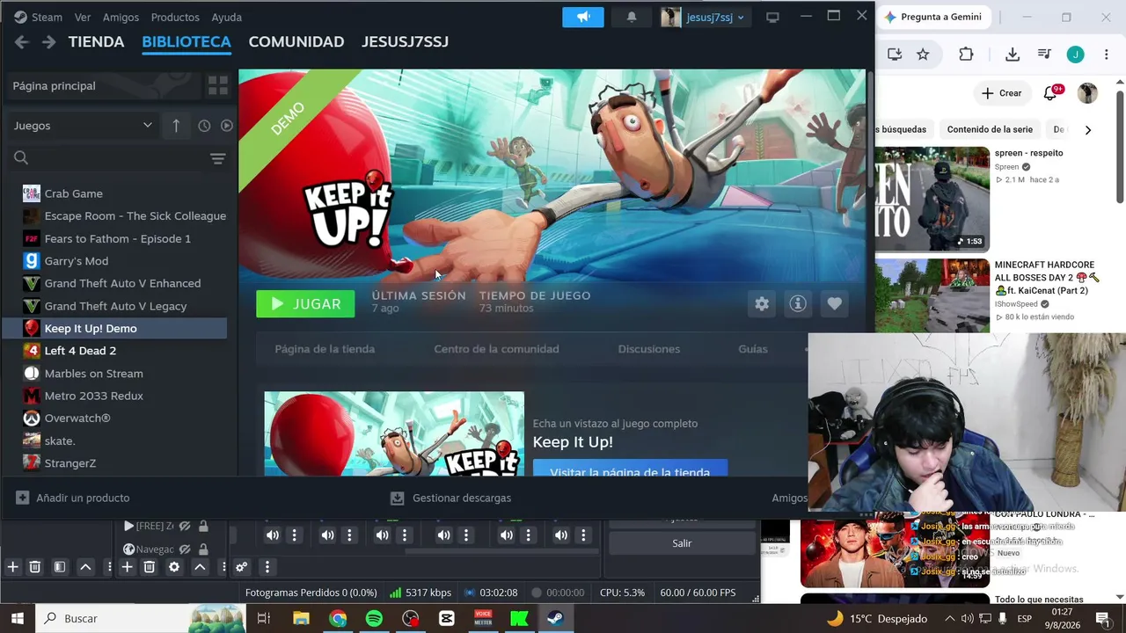Sort library by recent activity clock
The image size is (1126, 633).
204,126
